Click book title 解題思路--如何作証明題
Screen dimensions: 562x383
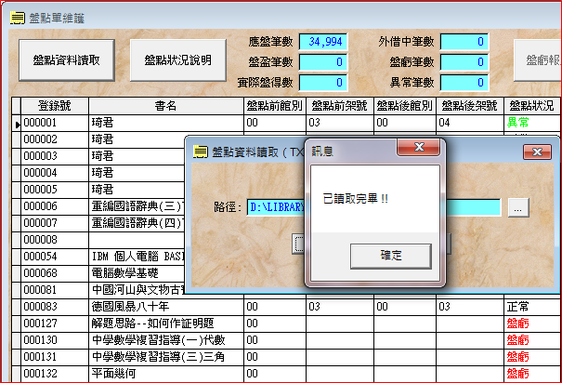coord(153,324)
